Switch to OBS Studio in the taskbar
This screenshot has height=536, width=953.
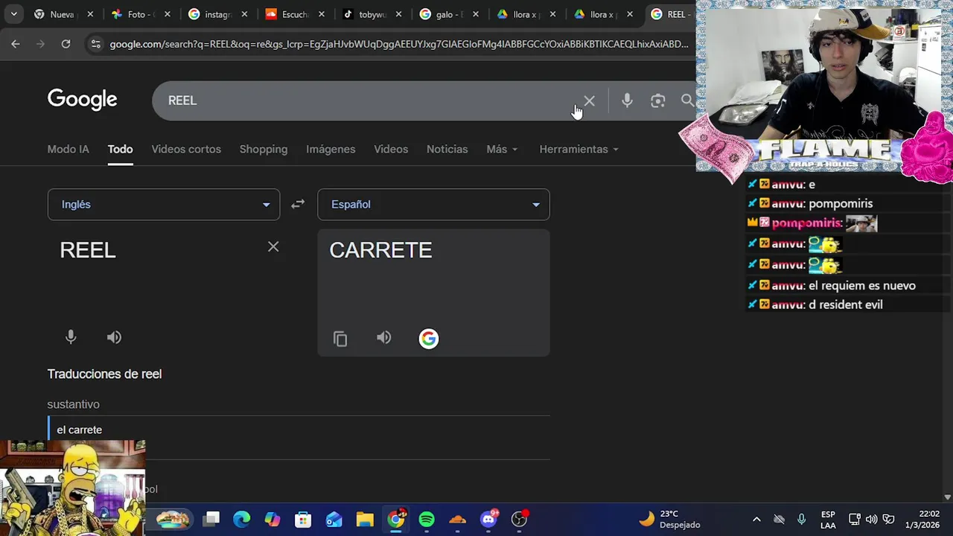coord(519,519)
